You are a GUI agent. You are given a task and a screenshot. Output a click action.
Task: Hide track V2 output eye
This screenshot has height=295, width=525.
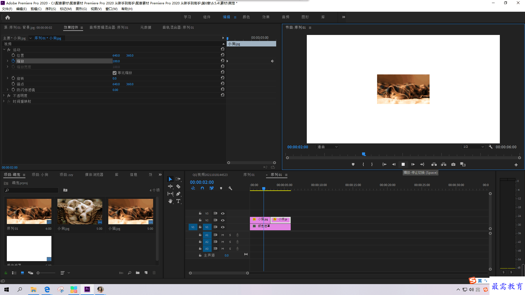pos(223,220)
